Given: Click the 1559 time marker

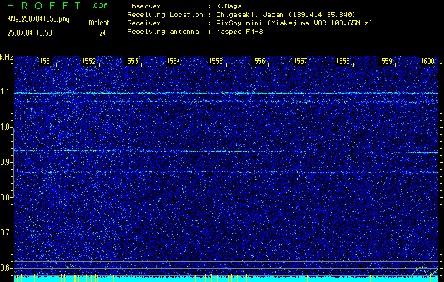Looking at the screenshot, I should pos(385,61).
